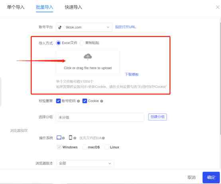The width and height of the screenshot is (221, 184).
Task: Enable the macOS checkbox
Action: 84,147
